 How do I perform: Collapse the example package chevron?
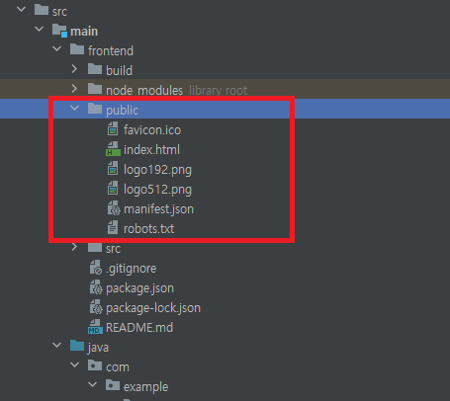(x=93, y=384)
